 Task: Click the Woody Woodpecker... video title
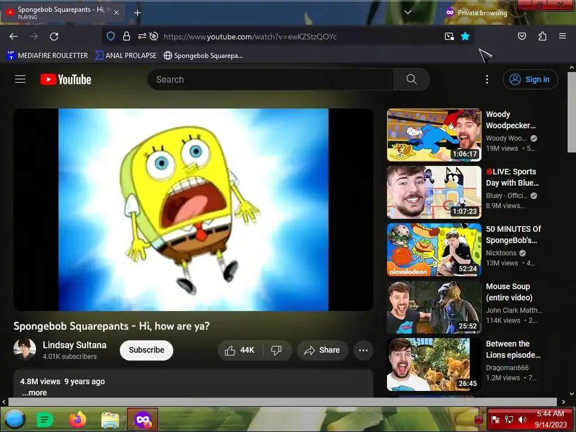click(x=511, y=120)
